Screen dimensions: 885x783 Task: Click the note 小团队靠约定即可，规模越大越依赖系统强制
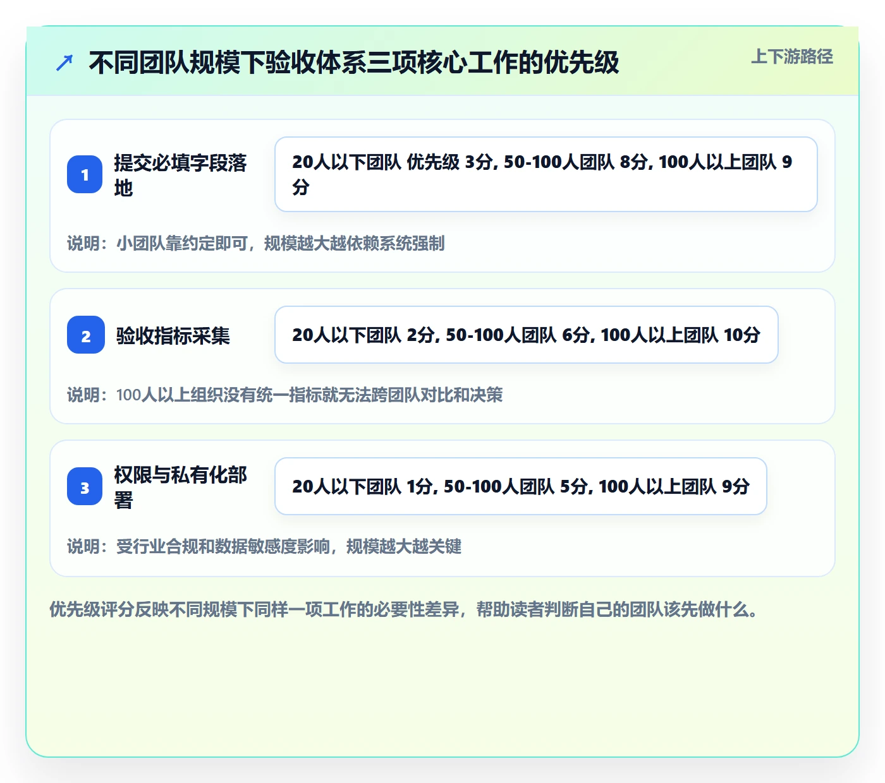(256, 243)
